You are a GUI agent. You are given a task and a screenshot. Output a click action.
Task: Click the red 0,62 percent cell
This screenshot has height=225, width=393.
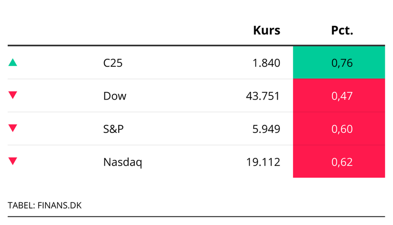(339, 161)
